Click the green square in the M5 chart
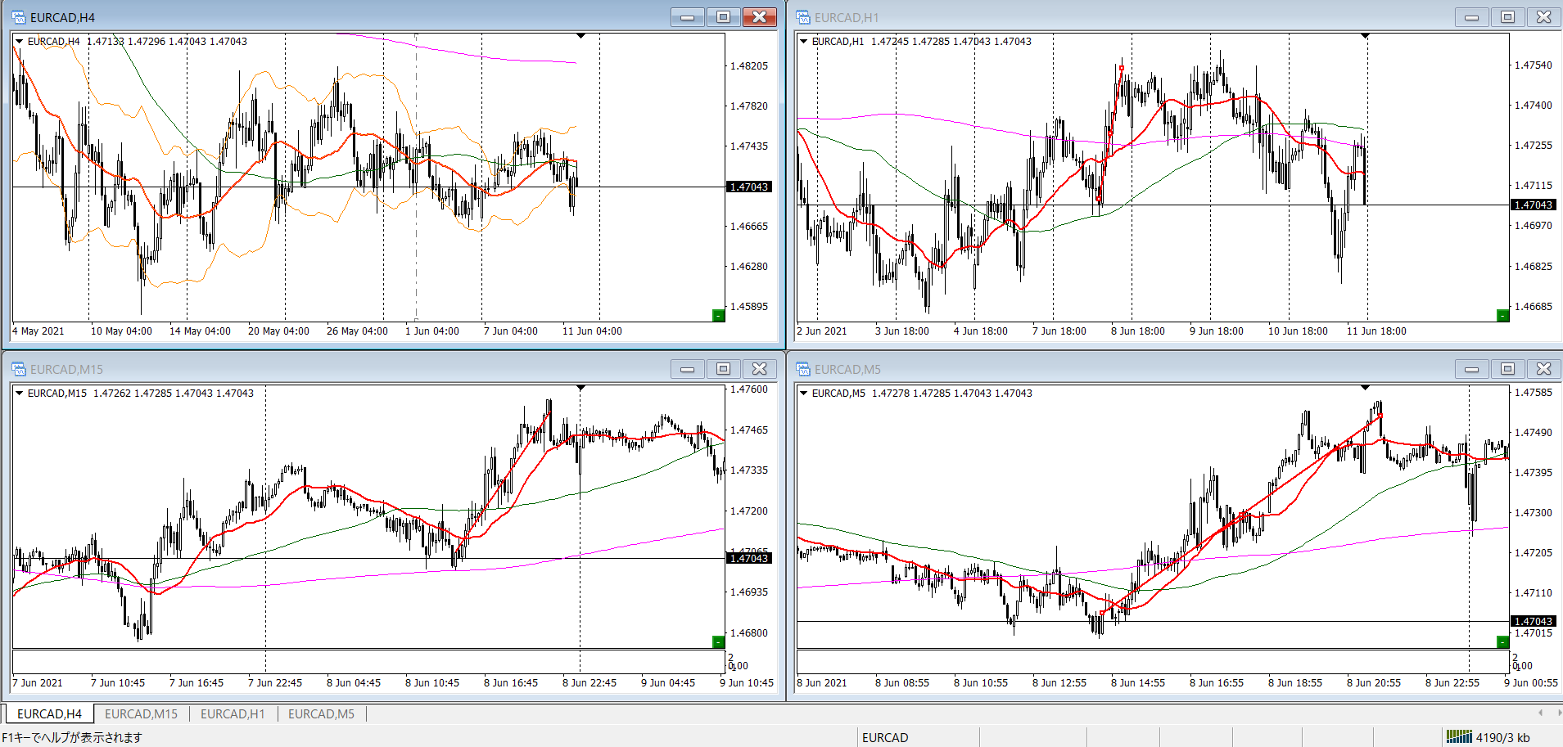The height and width of the screenshot is (747, 1563). (x=1502, y=642)
